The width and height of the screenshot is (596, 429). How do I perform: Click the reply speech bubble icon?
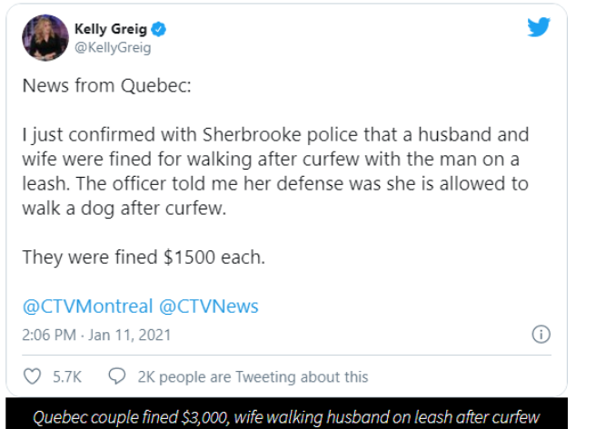[x=117, y=376]
